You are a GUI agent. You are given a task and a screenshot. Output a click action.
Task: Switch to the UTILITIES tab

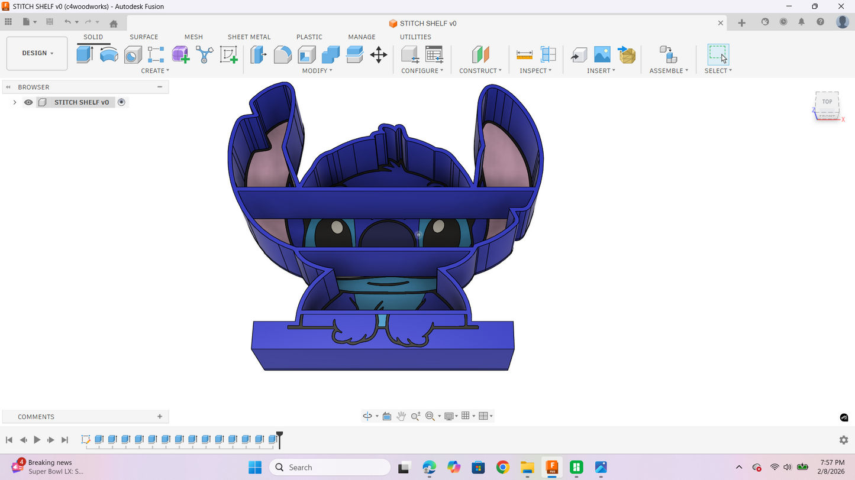pos(415,37)
